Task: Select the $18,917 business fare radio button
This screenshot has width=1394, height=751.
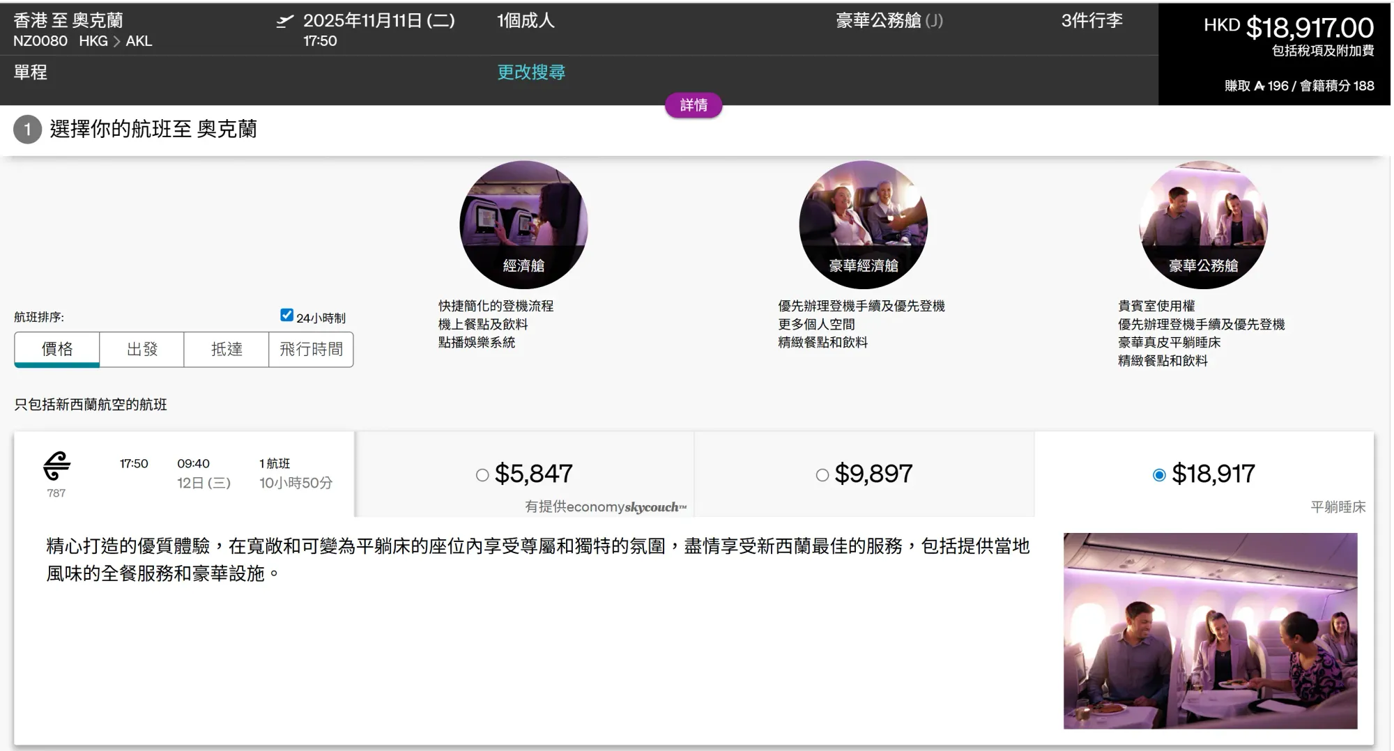Action: coord(1159,475)
